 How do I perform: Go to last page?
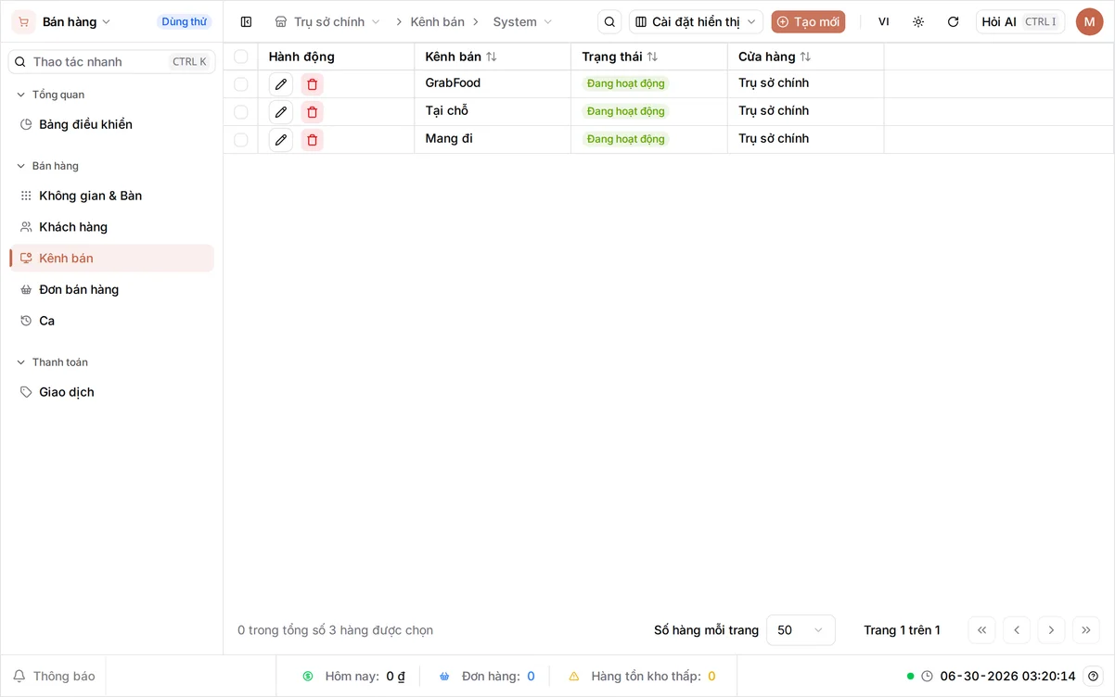click(1086, 630)
